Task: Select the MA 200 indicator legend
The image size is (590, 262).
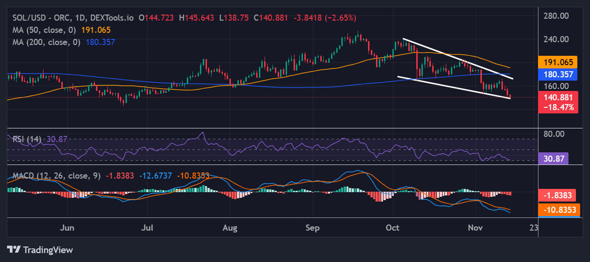Action: pos(45,42)
